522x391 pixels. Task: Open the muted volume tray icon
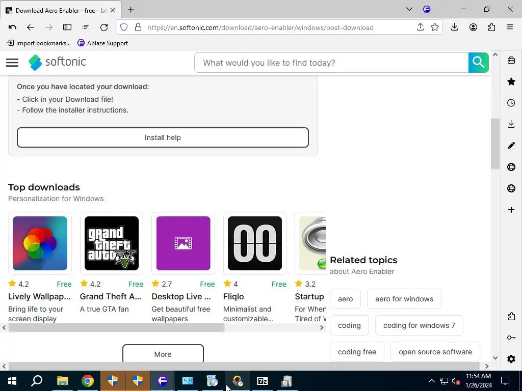click(x=456, y=381)
